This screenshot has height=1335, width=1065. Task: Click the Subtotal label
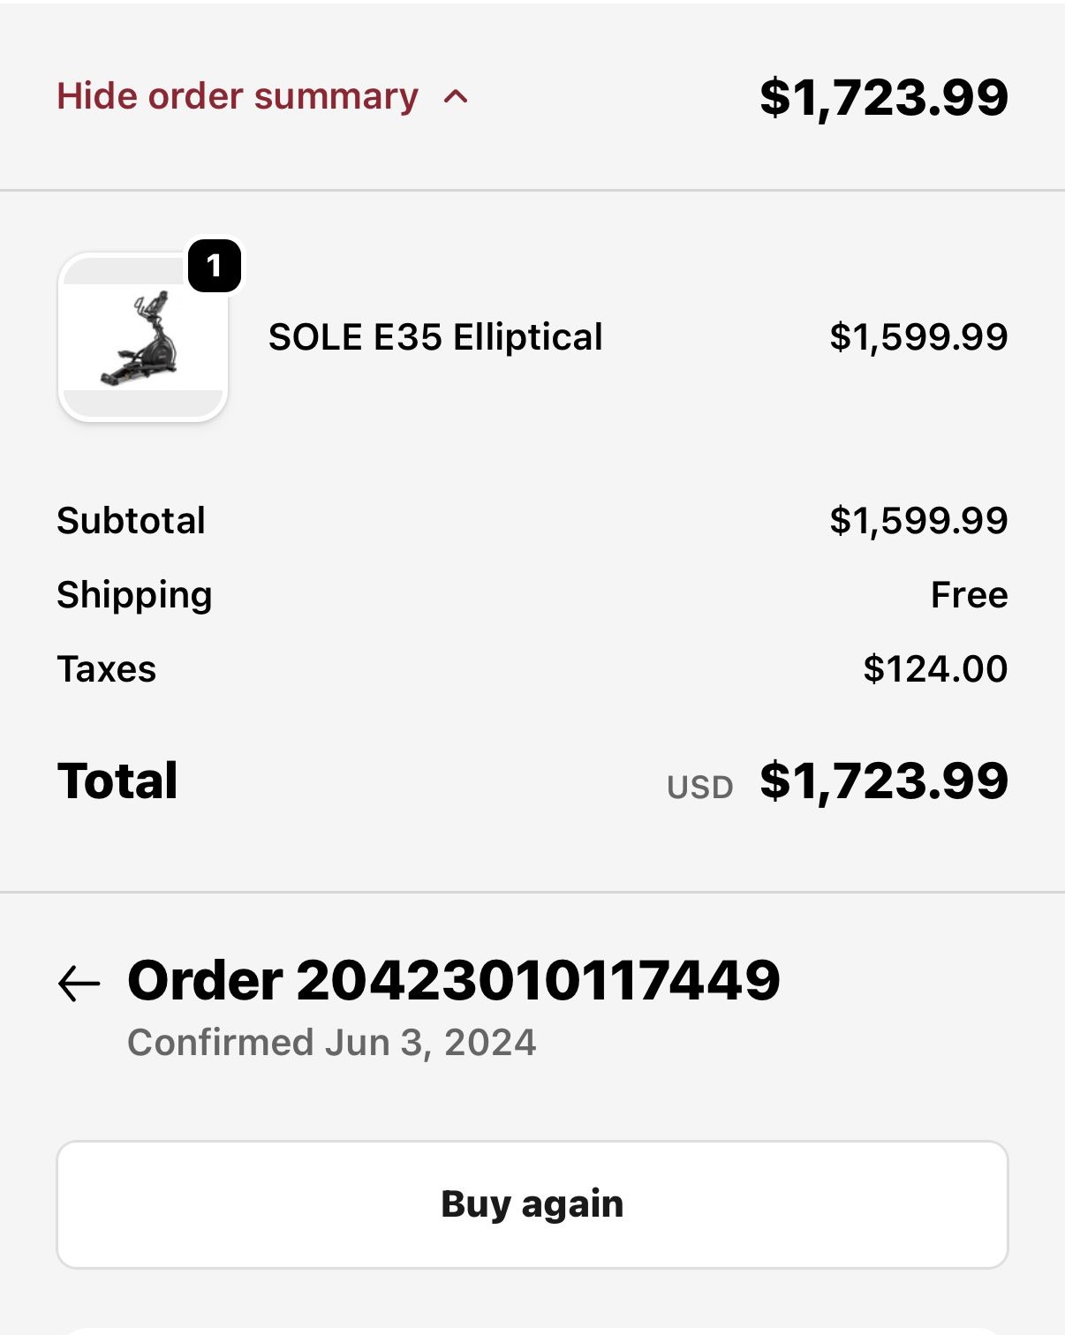pyautogui.click(x=132, y=521)
